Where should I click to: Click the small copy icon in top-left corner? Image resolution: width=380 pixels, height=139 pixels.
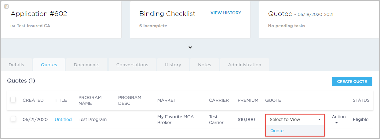click(x=6, y=6)
